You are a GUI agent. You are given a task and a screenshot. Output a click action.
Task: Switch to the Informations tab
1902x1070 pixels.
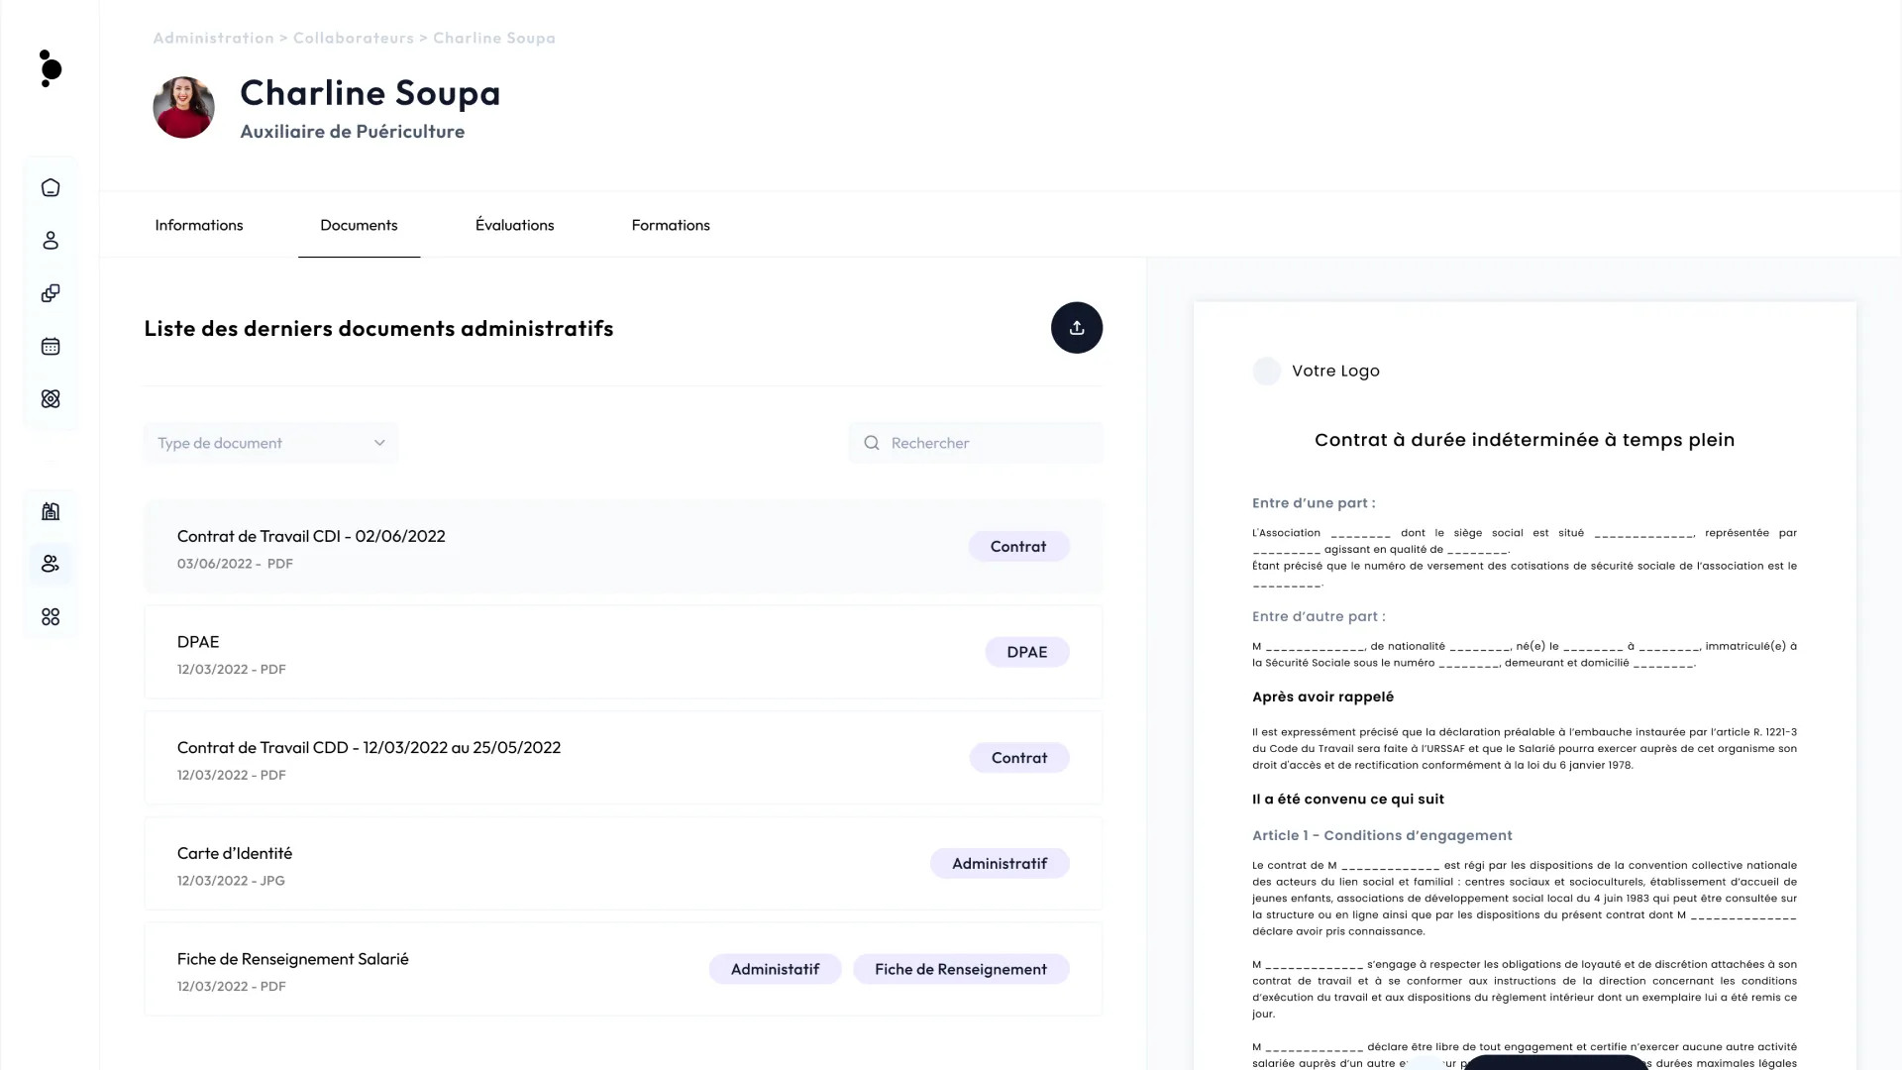pyautogui.click(x=199, y=225)
